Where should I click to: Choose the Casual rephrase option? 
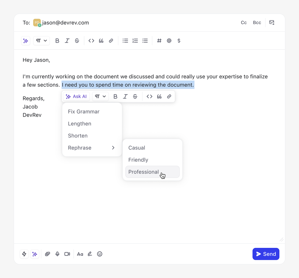coord(153,148)
